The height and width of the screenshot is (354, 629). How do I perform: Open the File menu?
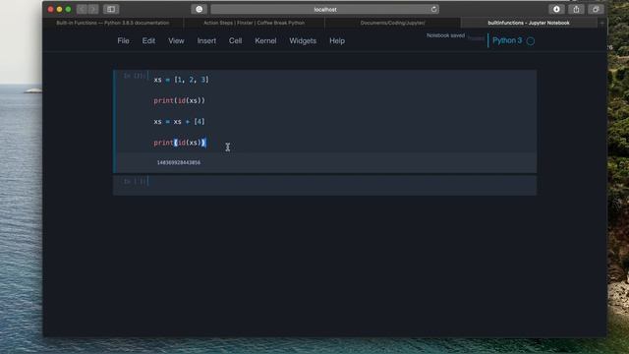[123, 41]
